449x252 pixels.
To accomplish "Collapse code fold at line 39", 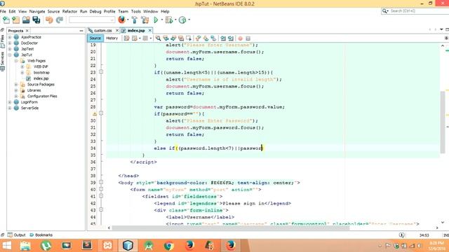I will [101, 182].
